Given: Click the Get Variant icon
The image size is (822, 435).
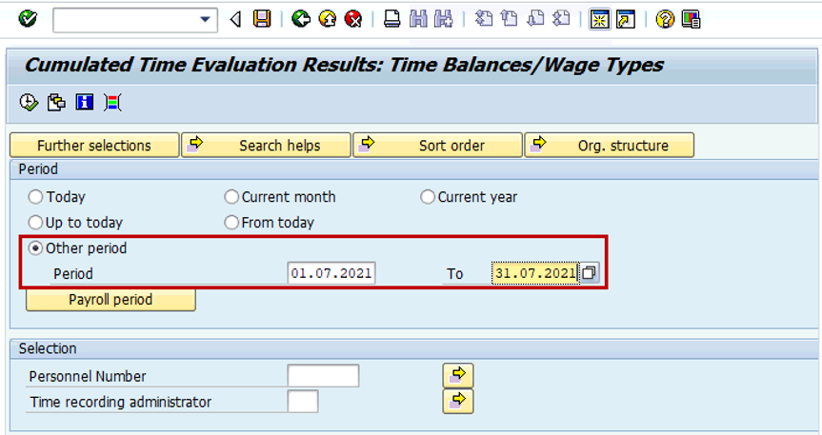Looking at the screenshot, I should click(56, 102).
